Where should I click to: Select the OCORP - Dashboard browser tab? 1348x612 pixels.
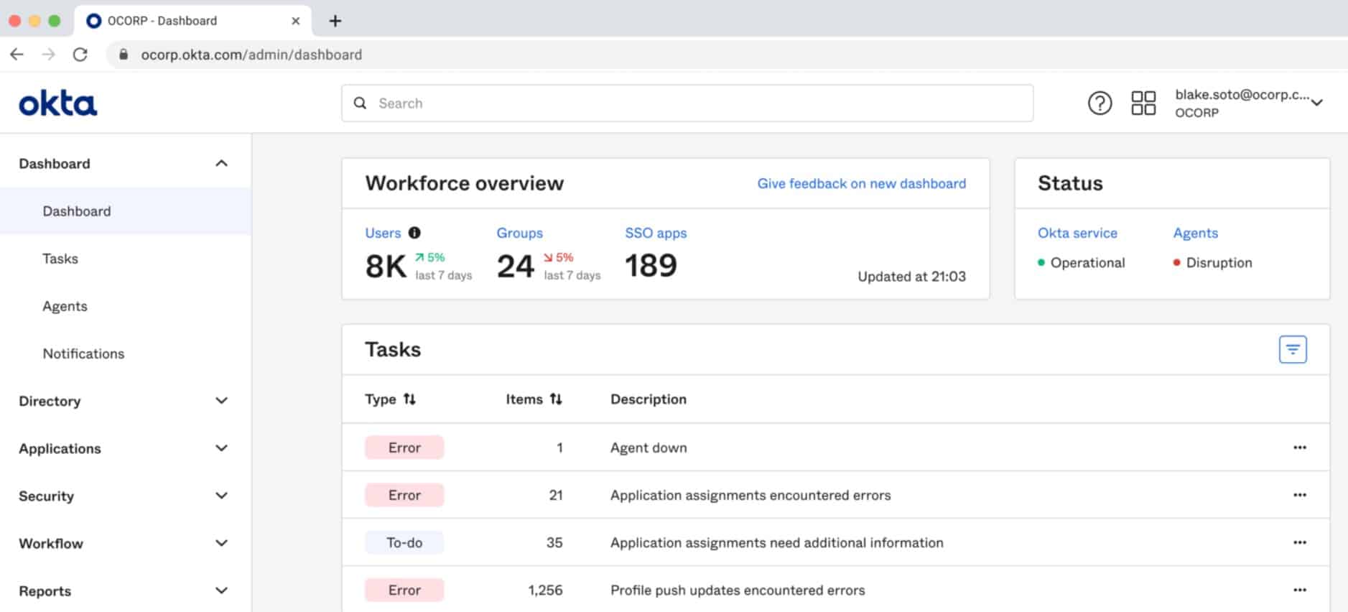192,21
